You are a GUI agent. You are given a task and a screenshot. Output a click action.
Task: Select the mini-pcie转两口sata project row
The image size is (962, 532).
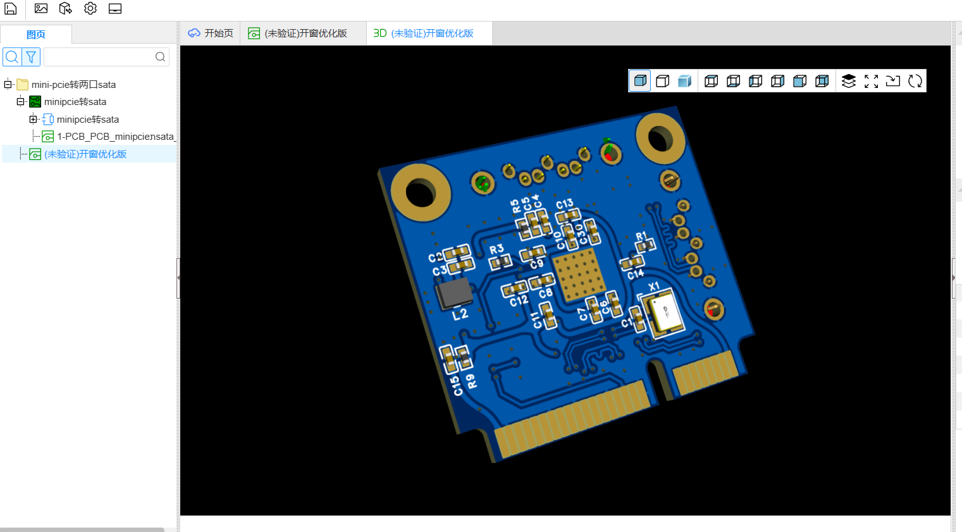tap(73, 84)
